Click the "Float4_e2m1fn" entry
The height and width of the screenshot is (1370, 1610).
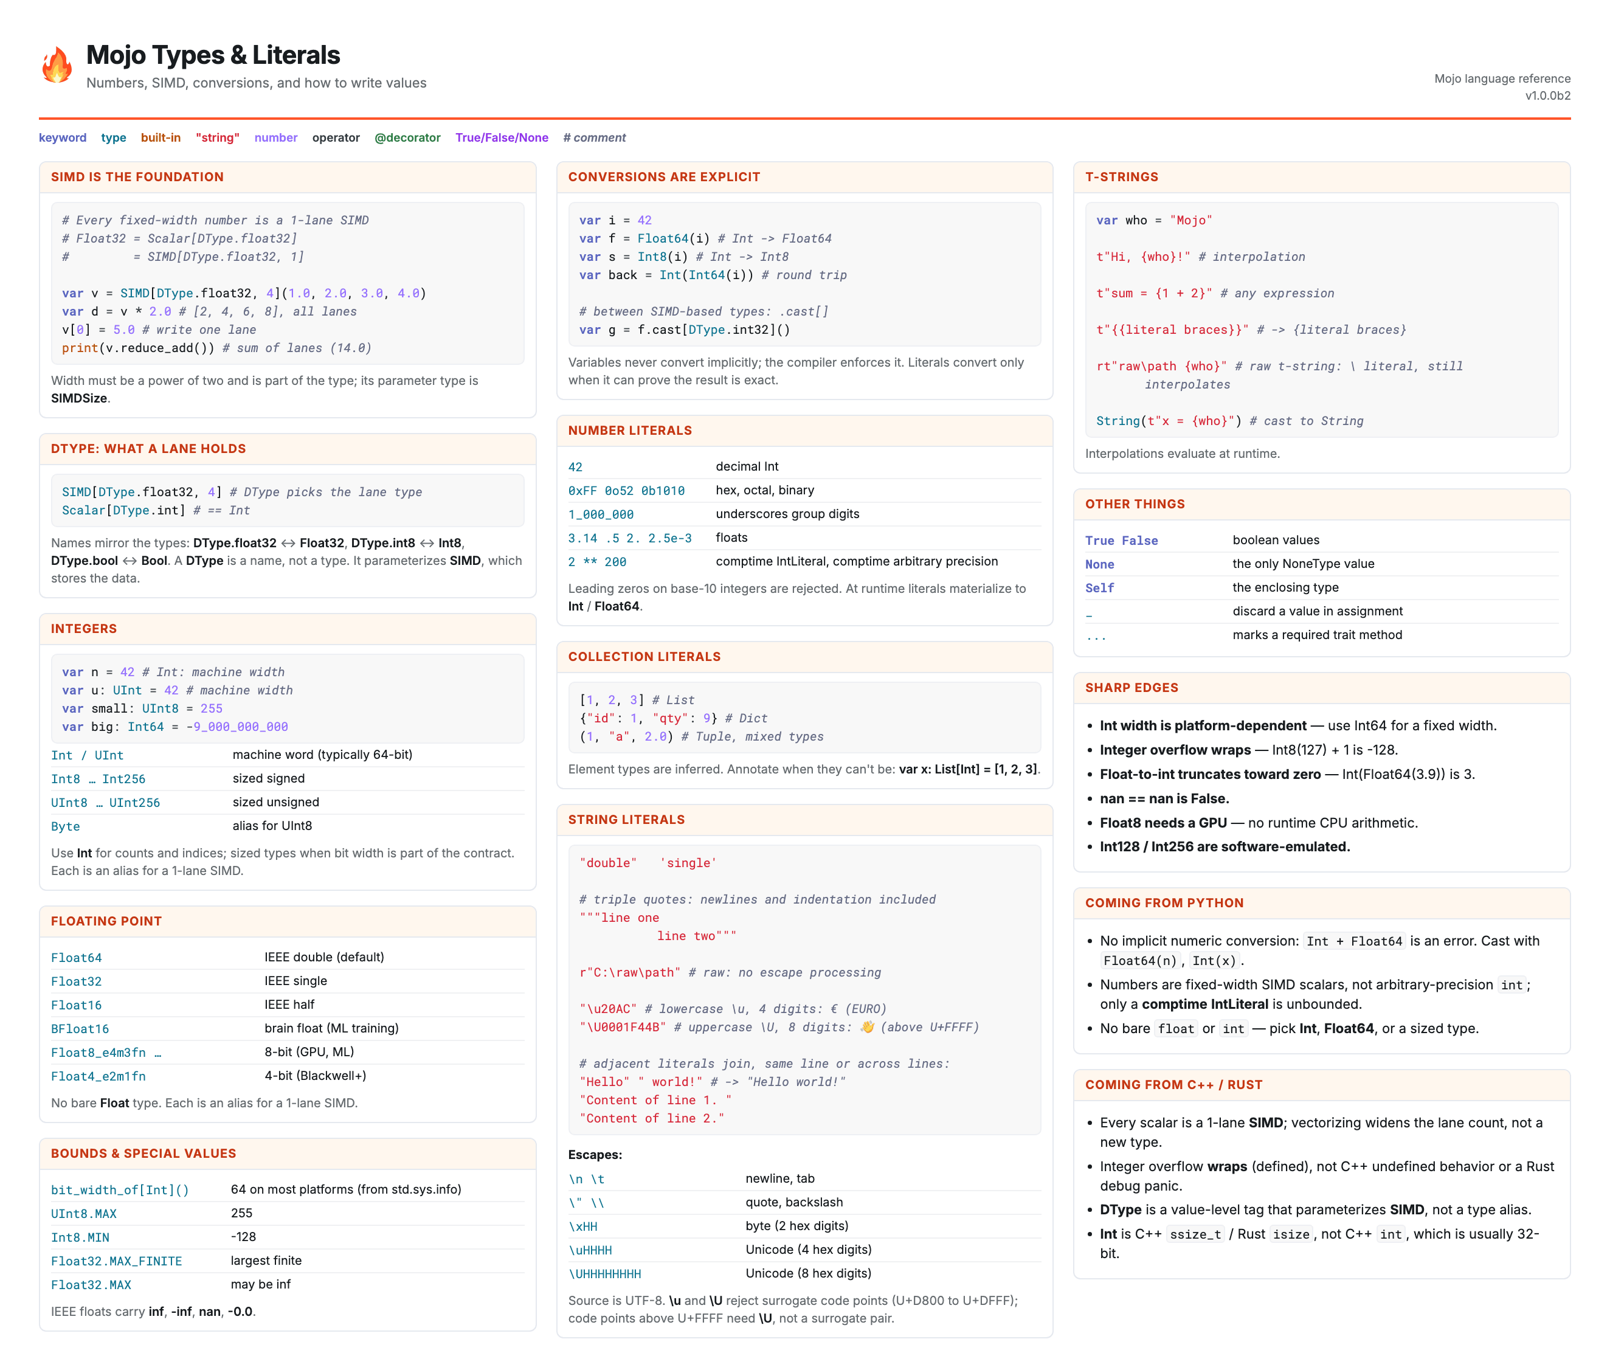98,1076
